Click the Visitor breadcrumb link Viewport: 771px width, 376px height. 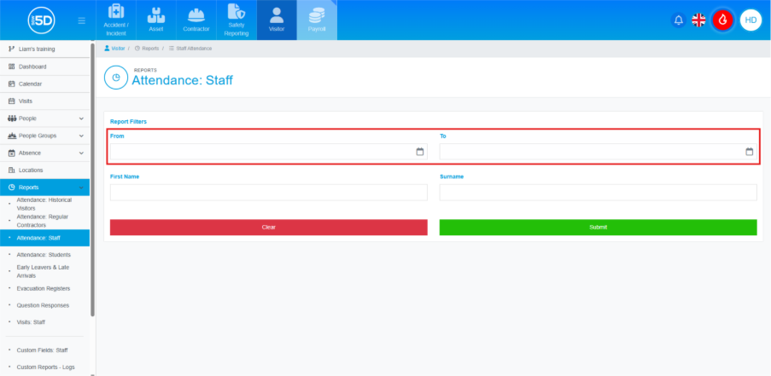coord(114,49)
